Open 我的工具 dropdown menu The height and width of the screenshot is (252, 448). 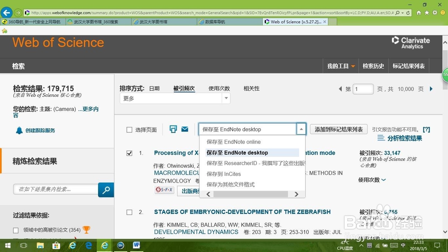click(341, 66)
